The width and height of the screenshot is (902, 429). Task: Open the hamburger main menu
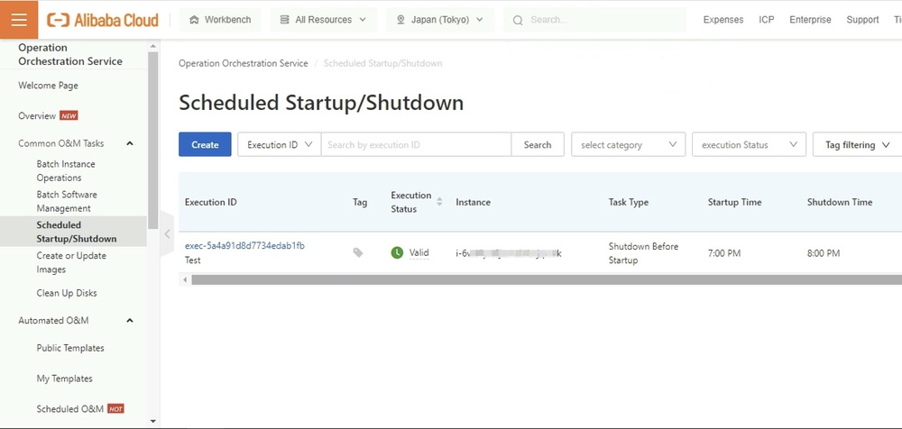point(19,20)
